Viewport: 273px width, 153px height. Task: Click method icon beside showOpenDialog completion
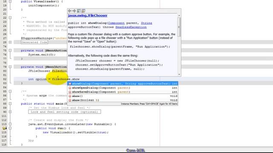pos(70,88)
